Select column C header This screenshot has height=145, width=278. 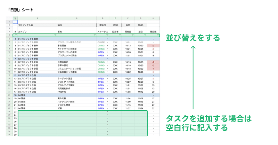click(x=76, y=18)
